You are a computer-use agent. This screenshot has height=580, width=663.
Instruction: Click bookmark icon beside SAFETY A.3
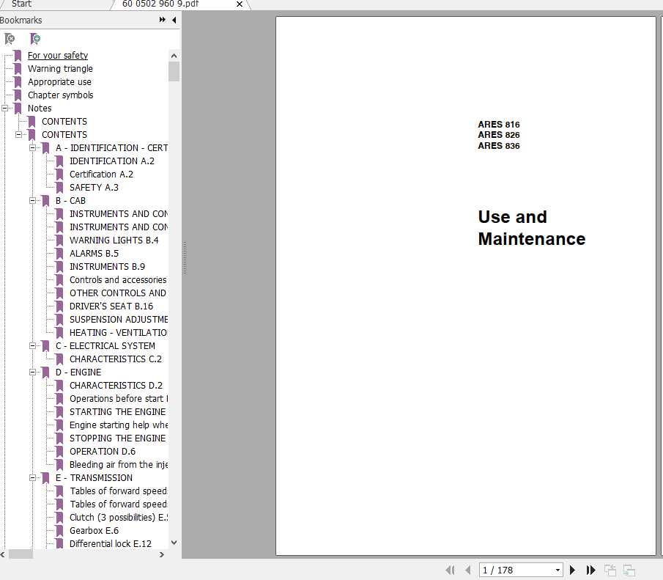click(x=59, y=187)
